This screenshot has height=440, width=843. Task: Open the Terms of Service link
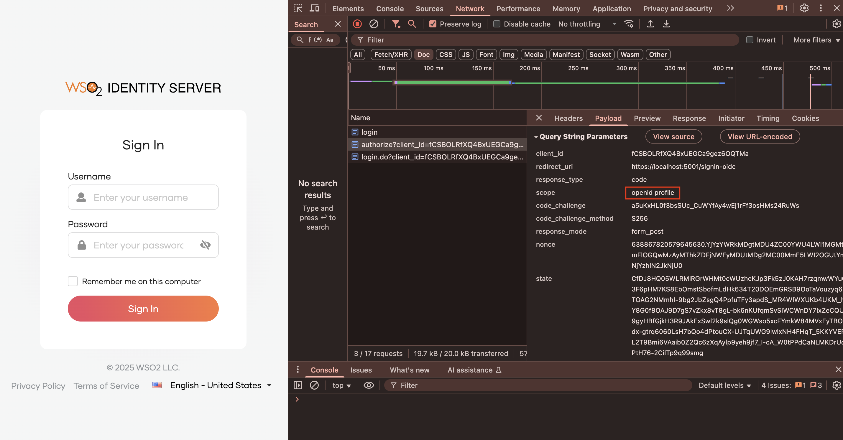tap(106, 385)
